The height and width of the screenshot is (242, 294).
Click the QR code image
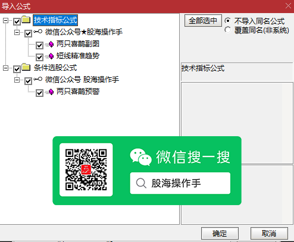click(x=86, y=170)
